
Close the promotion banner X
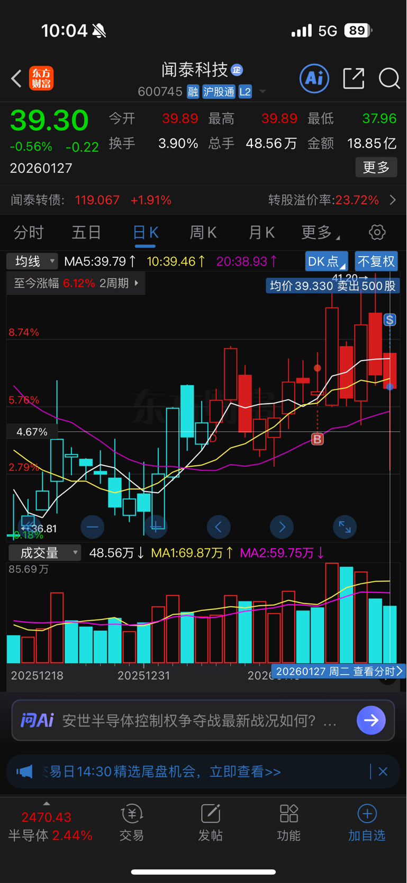pos(383,771)
